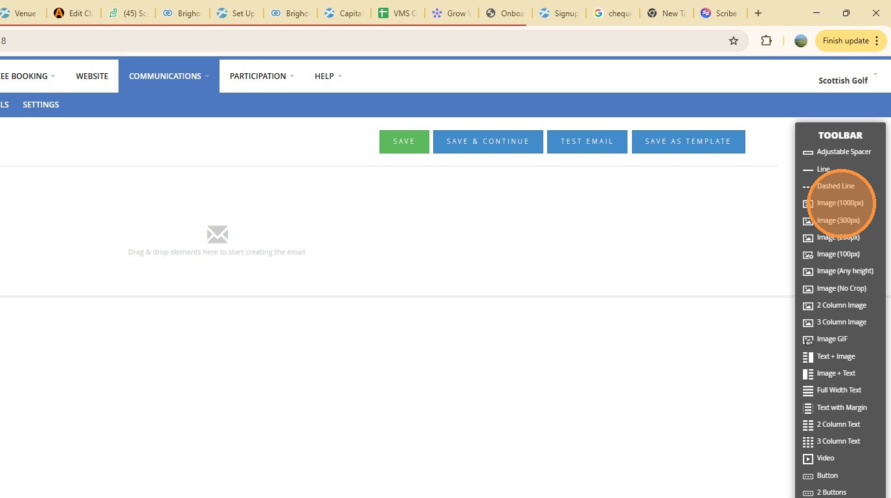Select the Full Width Text element

832,390
